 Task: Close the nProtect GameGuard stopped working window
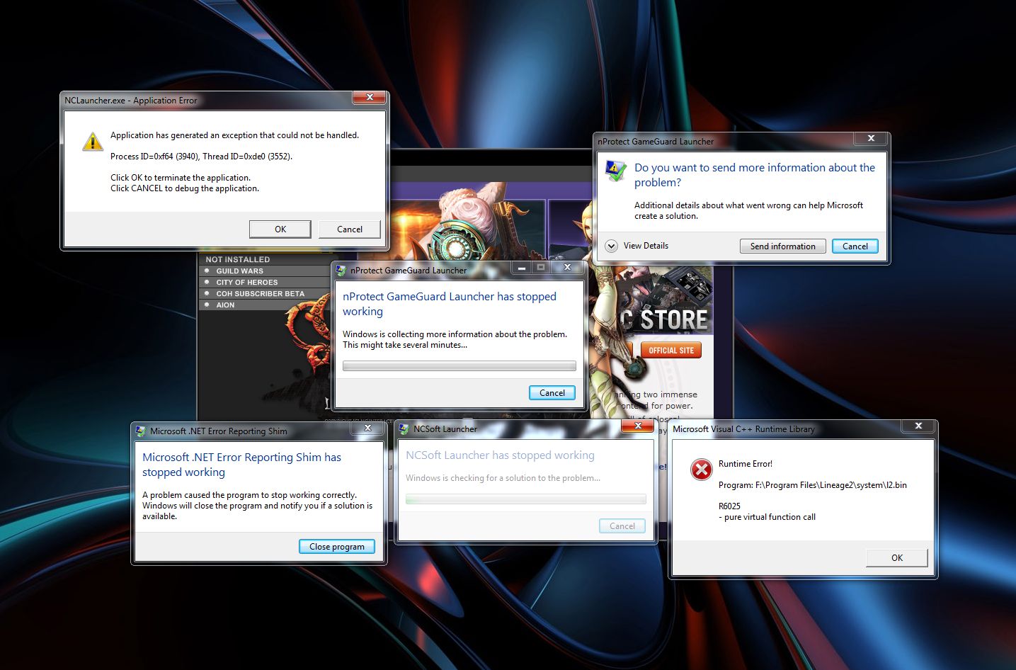click(x=567, y=267)
